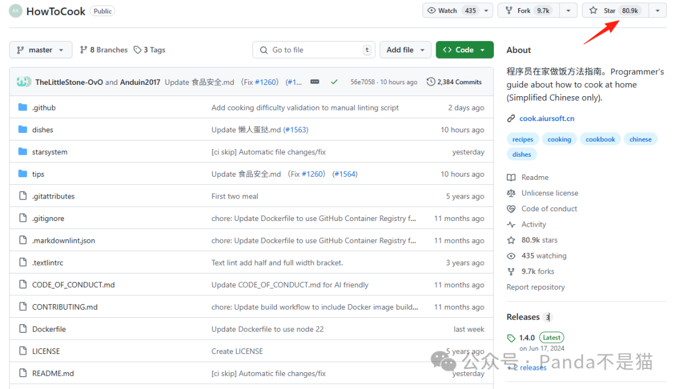Screen dimensions: 675x389
Task: Open the 1.4.0 release link
Action: (x=527, y=338)
